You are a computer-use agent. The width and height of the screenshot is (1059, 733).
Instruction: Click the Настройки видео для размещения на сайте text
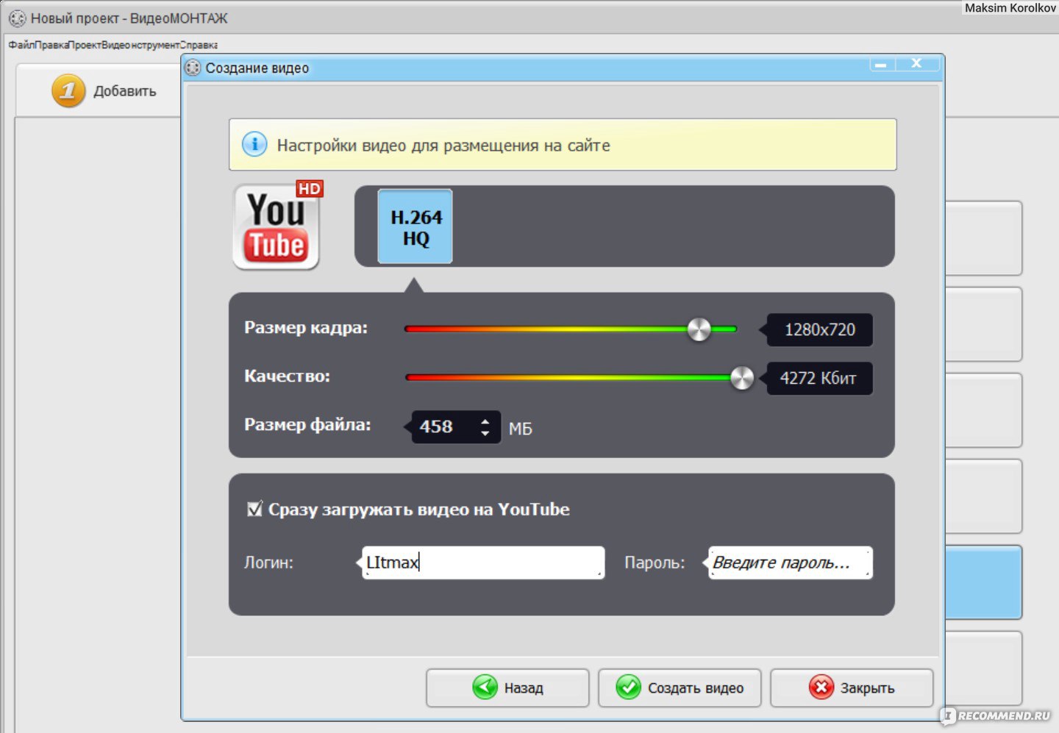443,146
